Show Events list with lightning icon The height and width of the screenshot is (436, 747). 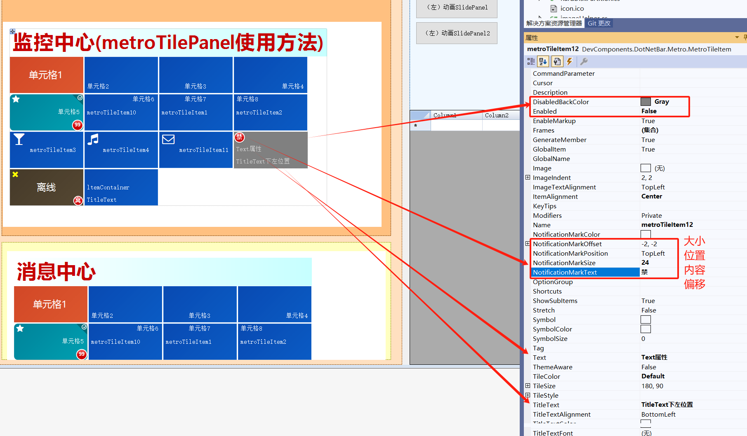click(570, 61)
